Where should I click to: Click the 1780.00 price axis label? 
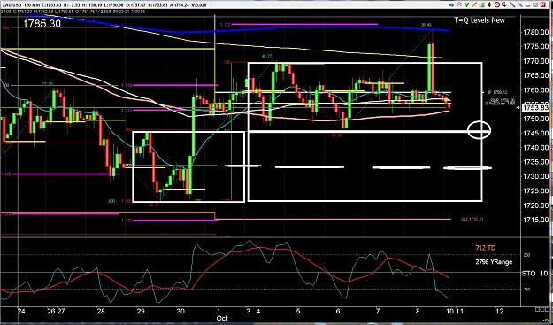click(536, 32)
